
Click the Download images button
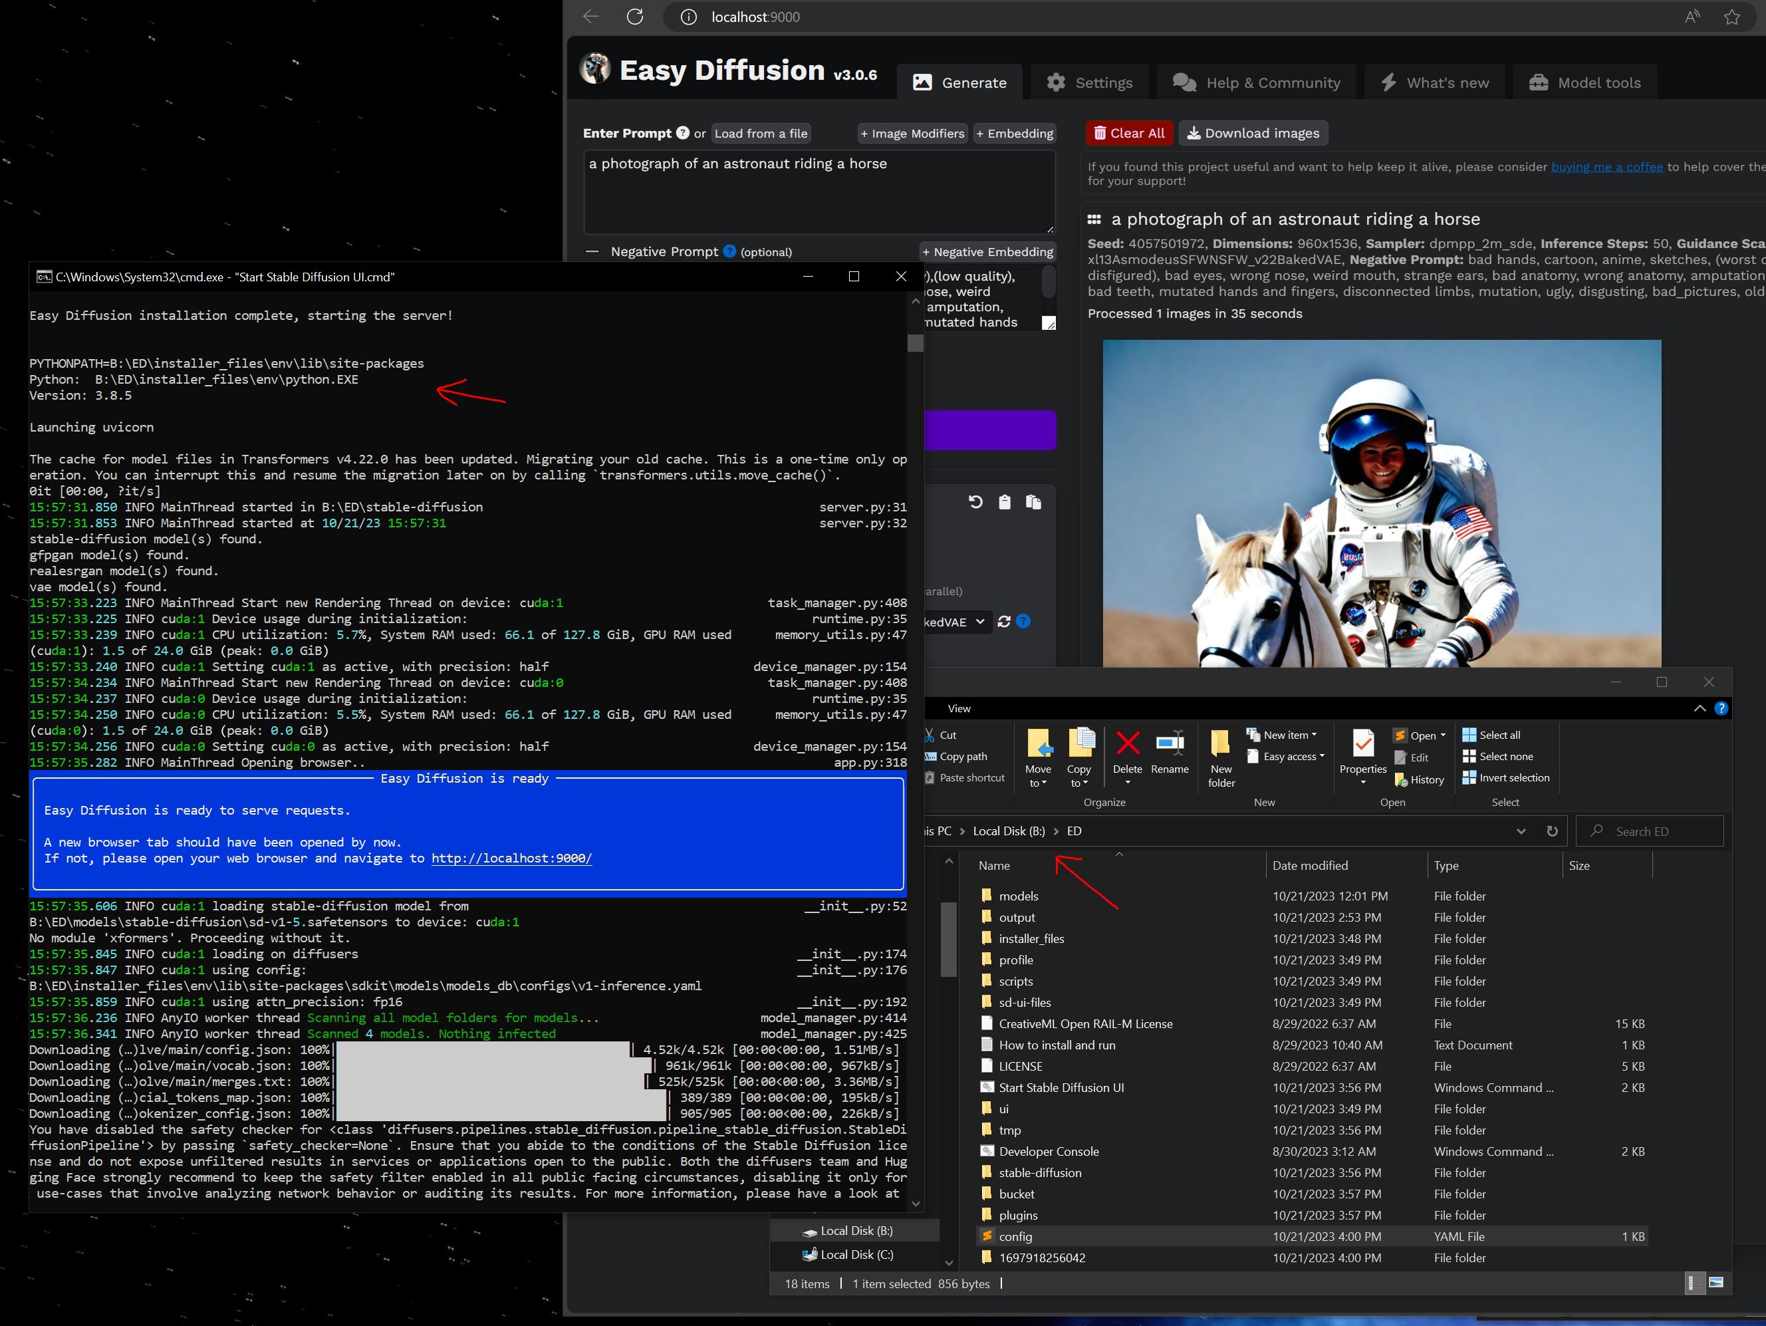(x=1253, y=132)
